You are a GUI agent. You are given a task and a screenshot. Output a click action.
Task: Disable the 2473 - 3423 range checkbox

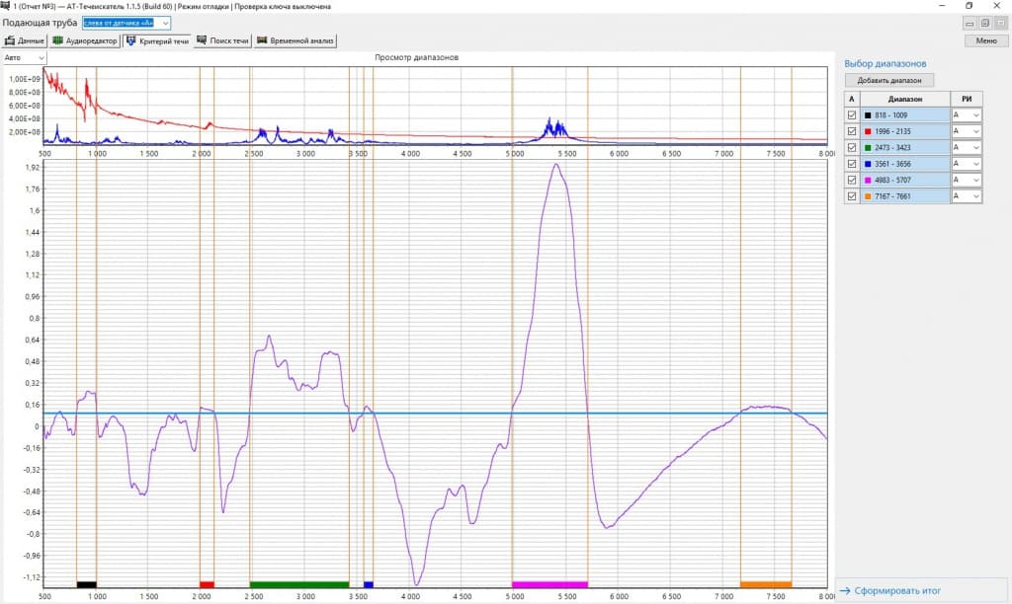point(852,148)
